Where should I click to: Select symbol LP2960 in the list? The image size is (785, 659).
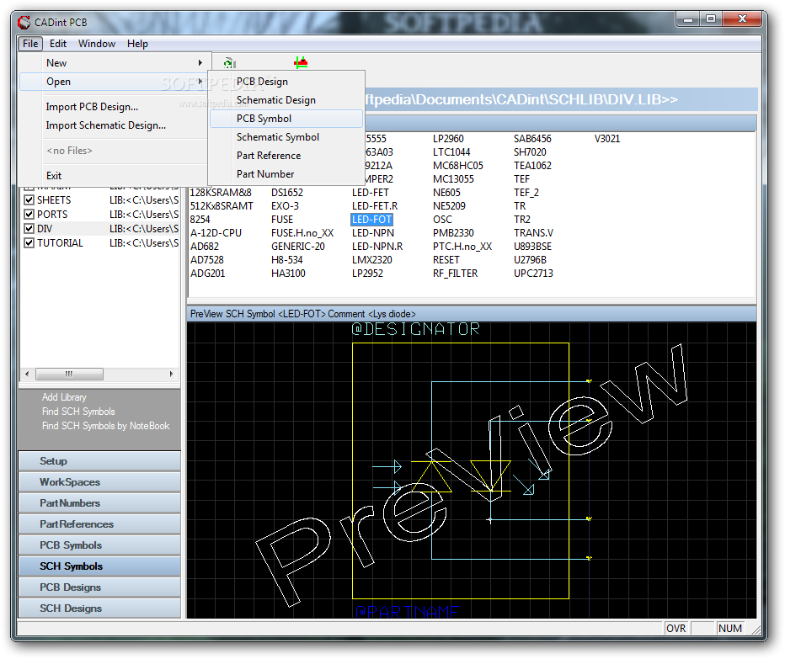[x=448, y=139]
